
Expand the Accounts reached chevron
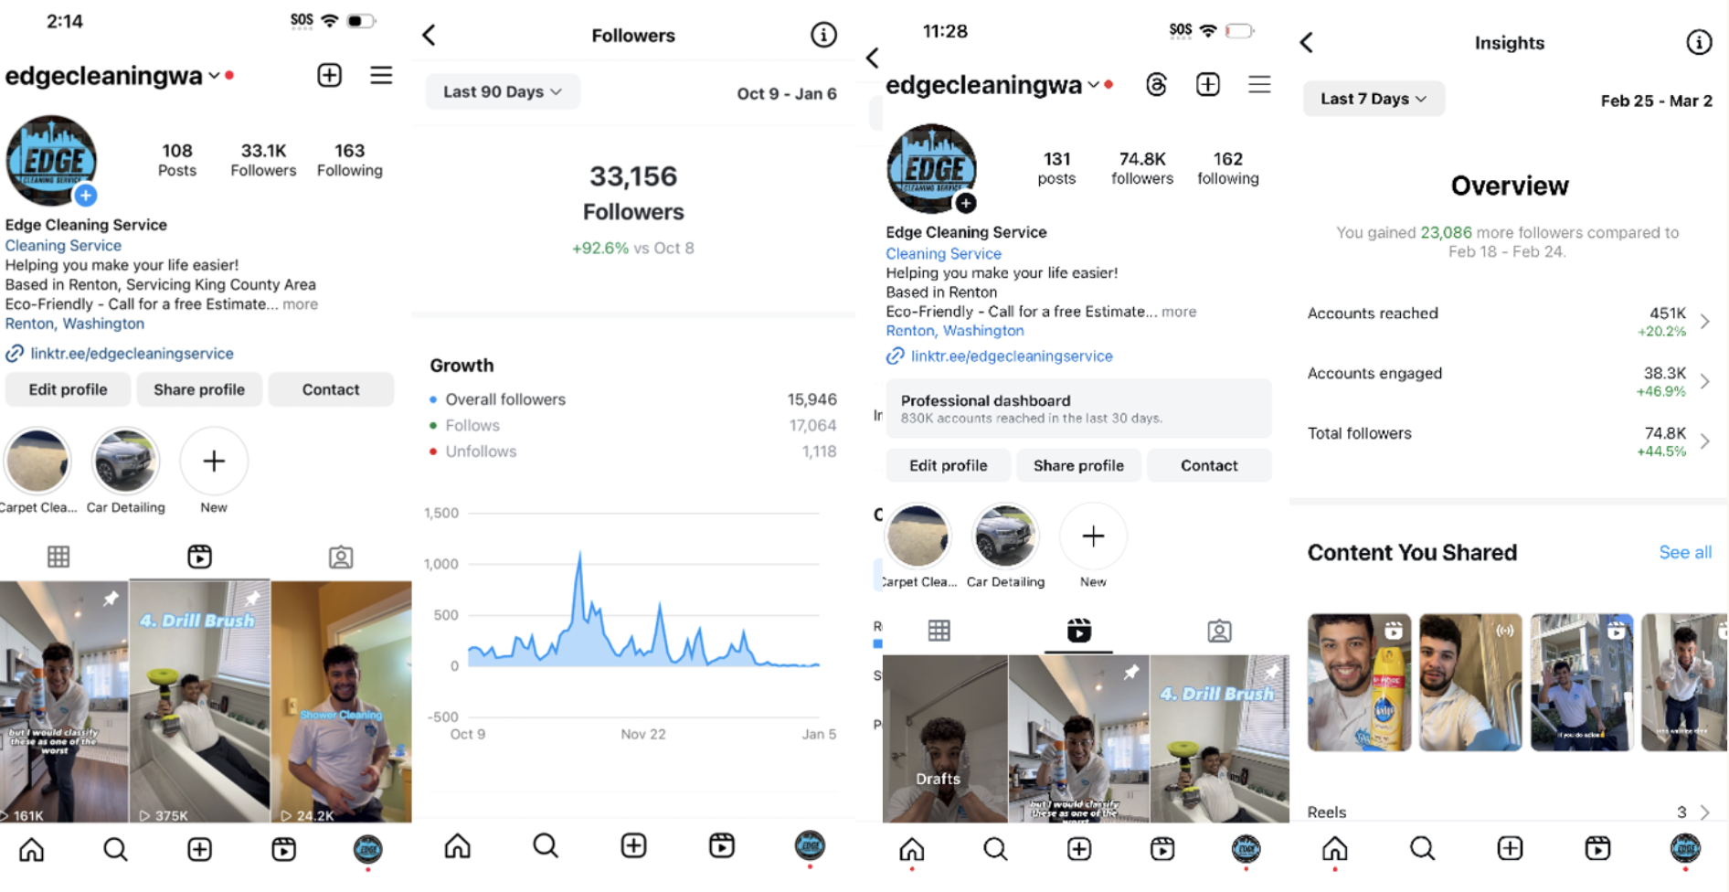click(x=1705, y=321)
